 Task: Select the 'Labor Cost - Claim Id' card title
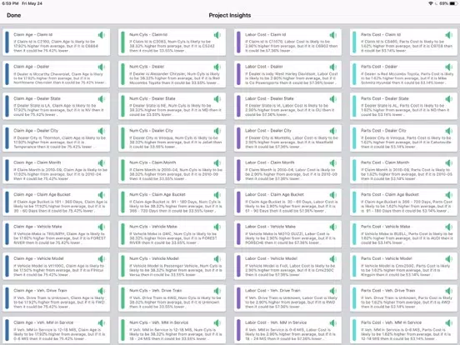click(266, 35)
